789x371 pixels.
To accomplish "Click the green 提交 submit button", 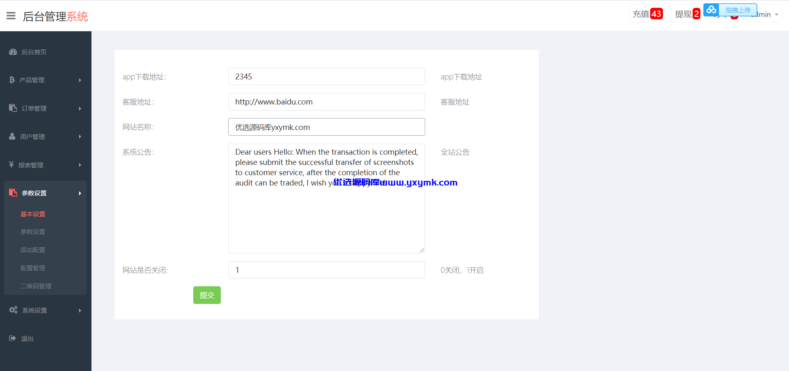I will (x=207, y=295).
